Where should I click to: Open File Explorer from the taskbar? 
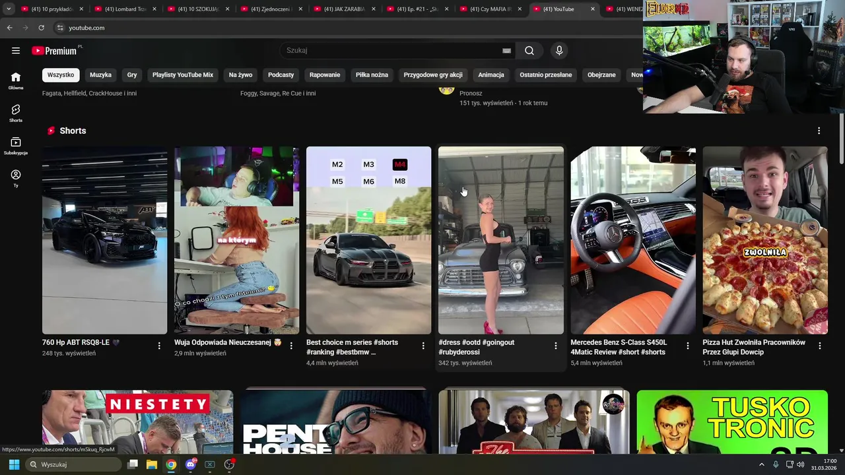[x=151, y=464]
